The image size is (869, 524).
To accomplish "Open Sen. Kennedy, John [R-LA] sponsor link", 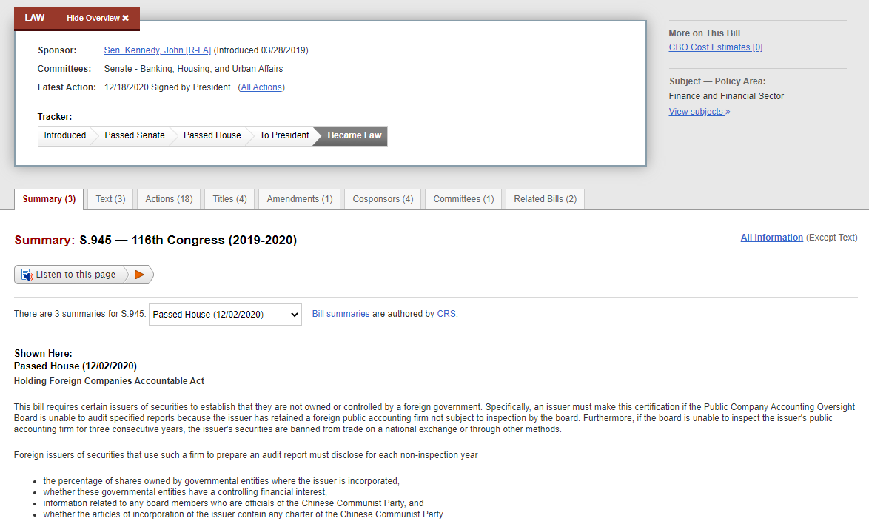I will coord(158,50).
